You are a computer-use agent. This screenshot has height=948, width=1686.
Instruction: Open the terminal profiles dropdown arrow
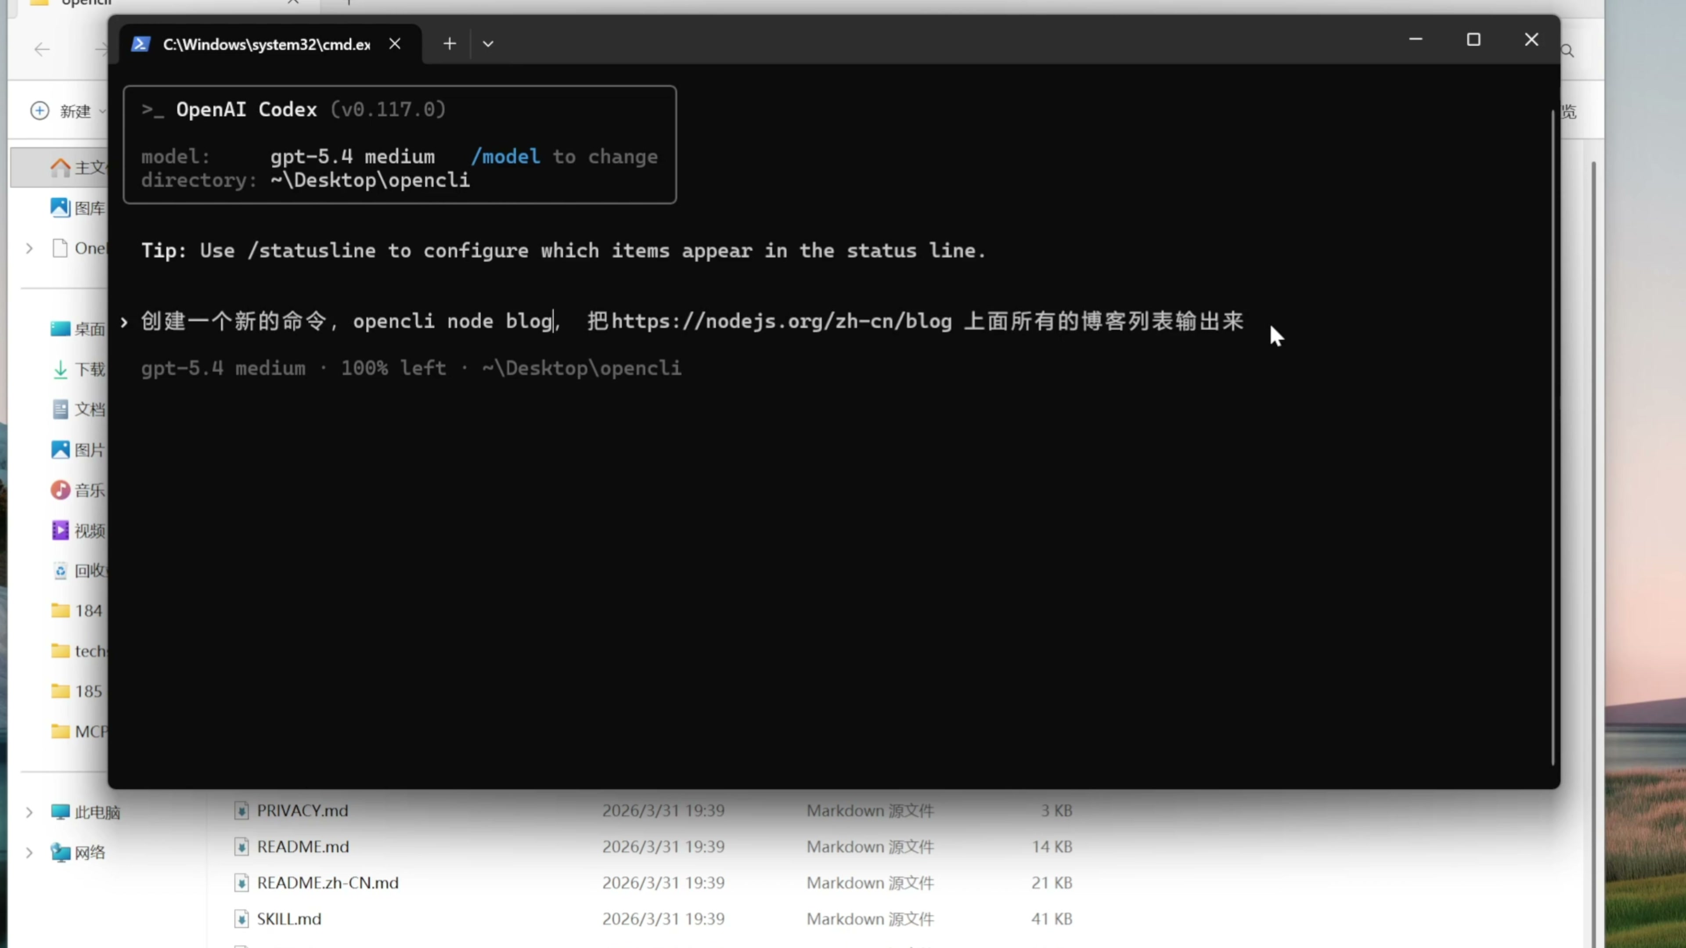[488, 44]
